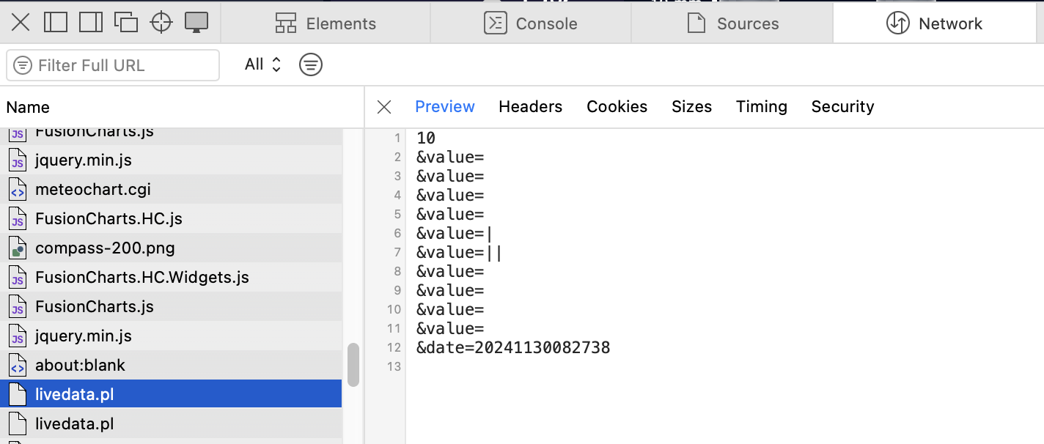The height and width of the screenshot is (444, 1044).
Task: Close the Web Inspector with toolbar X
Action: tap(21, 23)
